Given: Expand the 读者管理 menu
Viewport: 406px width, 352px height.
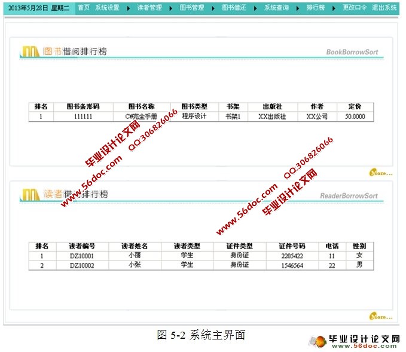Looking at the screenshot, I should pyautogui.click(x=149, y=8).
